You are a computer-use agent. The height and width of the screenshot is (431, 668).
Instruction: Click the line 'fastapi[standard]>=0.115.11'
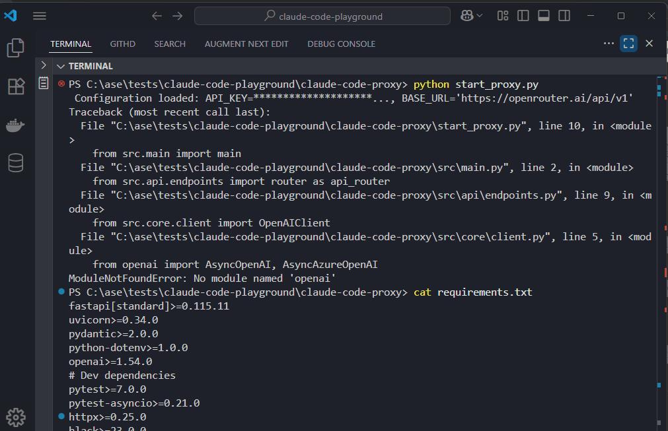click(x=149, y=306)
